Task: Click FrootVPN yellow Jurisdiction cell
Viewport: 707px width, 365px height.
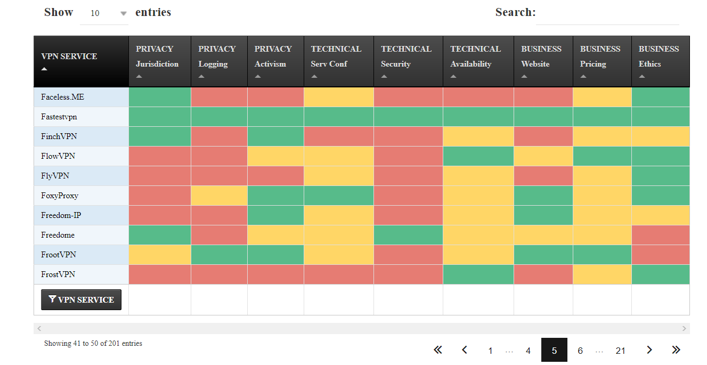Action: tap(160, 255)
